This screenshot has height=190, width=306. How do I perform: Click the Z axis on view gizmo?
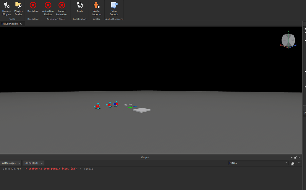(x=296, y=45)
